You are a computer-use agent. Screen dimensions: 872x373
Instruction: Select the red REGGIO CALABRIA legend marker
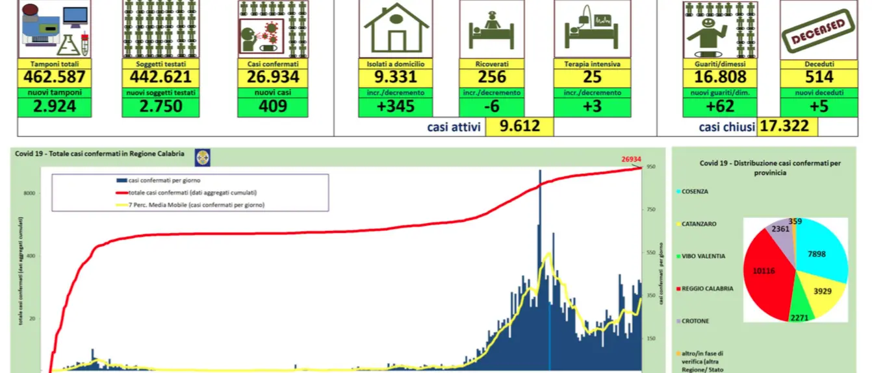(679, 289)
